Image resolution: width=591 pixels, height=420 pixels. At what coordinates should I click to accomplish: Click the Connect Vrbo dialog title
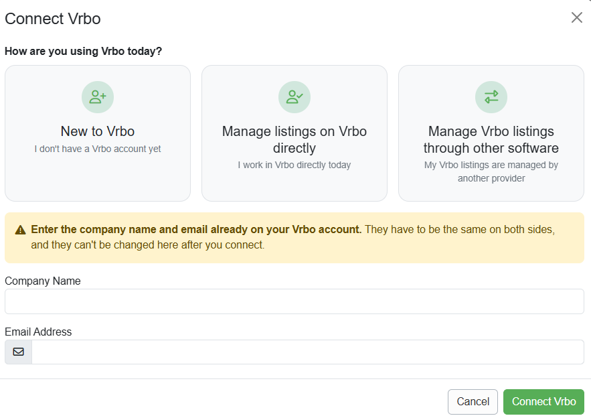(x=53, y=19)
